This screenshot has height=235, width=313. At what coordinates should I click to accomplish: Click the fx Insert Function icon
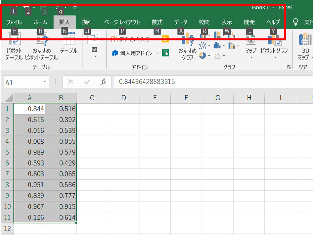tap(103, 82)
